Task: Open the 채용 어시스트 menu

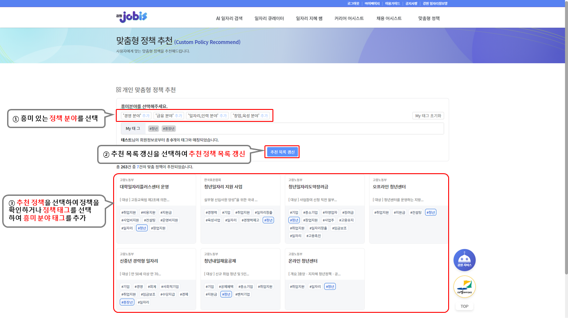Action: [x=389, y=18]
